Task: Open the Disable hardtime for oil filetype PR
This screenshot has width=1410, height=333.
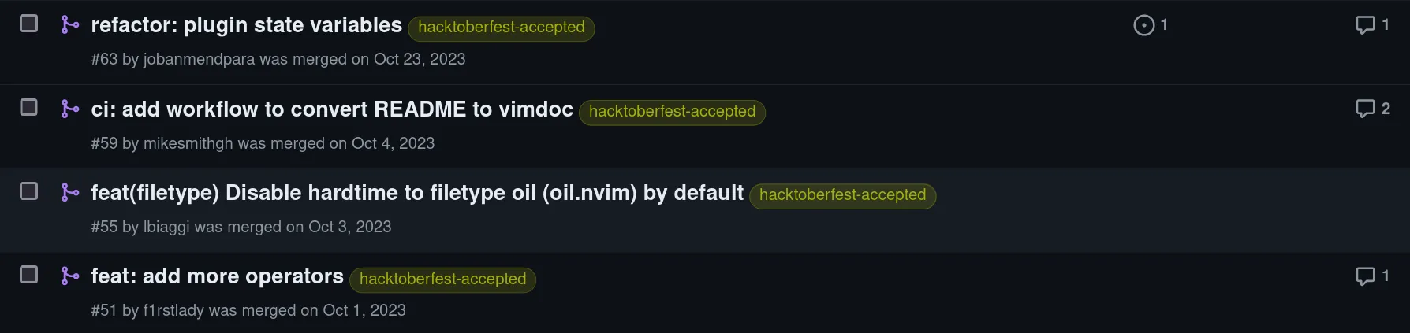Action: coord(416,193)
